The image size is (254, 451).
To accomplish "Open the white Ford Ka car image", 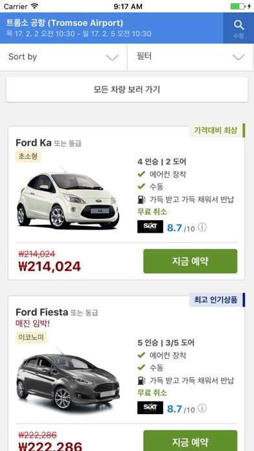I will tap(68, 198).
